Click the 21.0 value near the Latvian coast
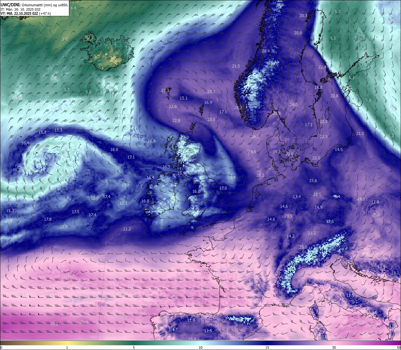Viewport: 401px width, 350px height. click(360, 133)
